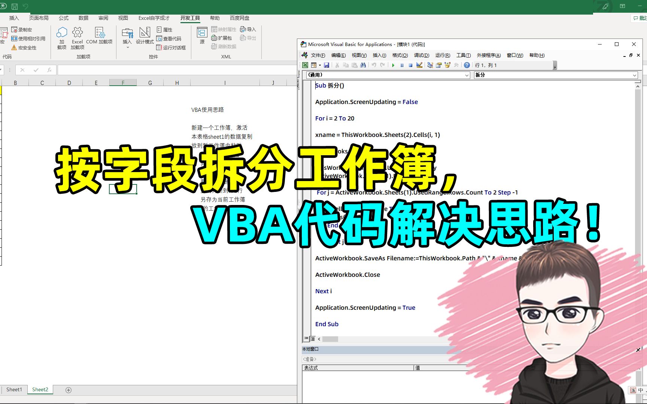
Task: Switch to the 开发工具 ribbon tab
Action: pyautogui.click(x=190, y=18)
